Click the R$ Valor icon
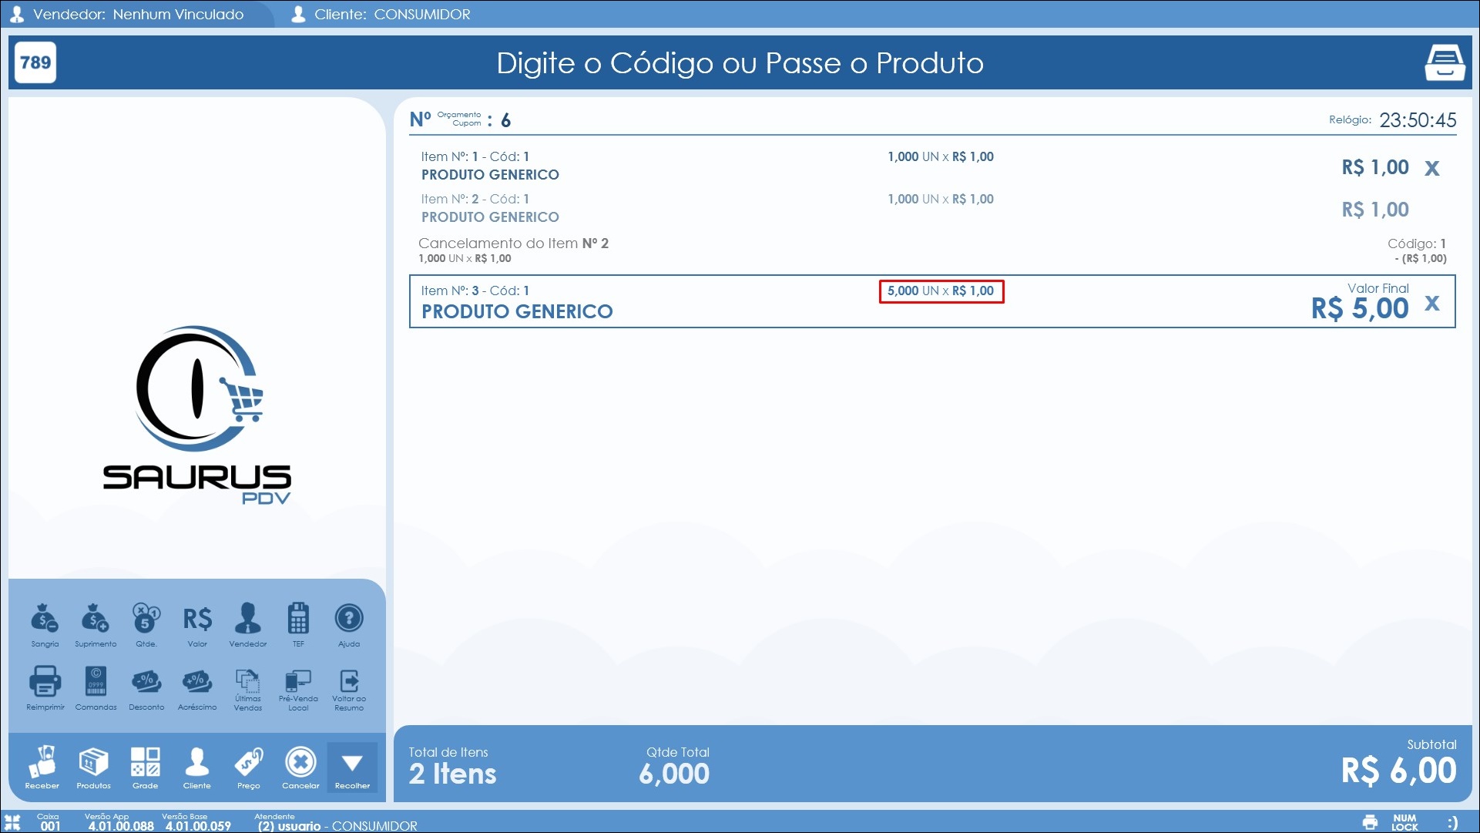The height and width of the screenshot is (833, 1480). point(197,624)
